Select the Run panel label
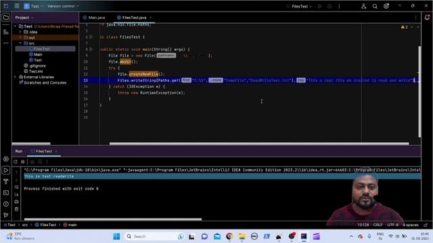 (x=19, y=151)
